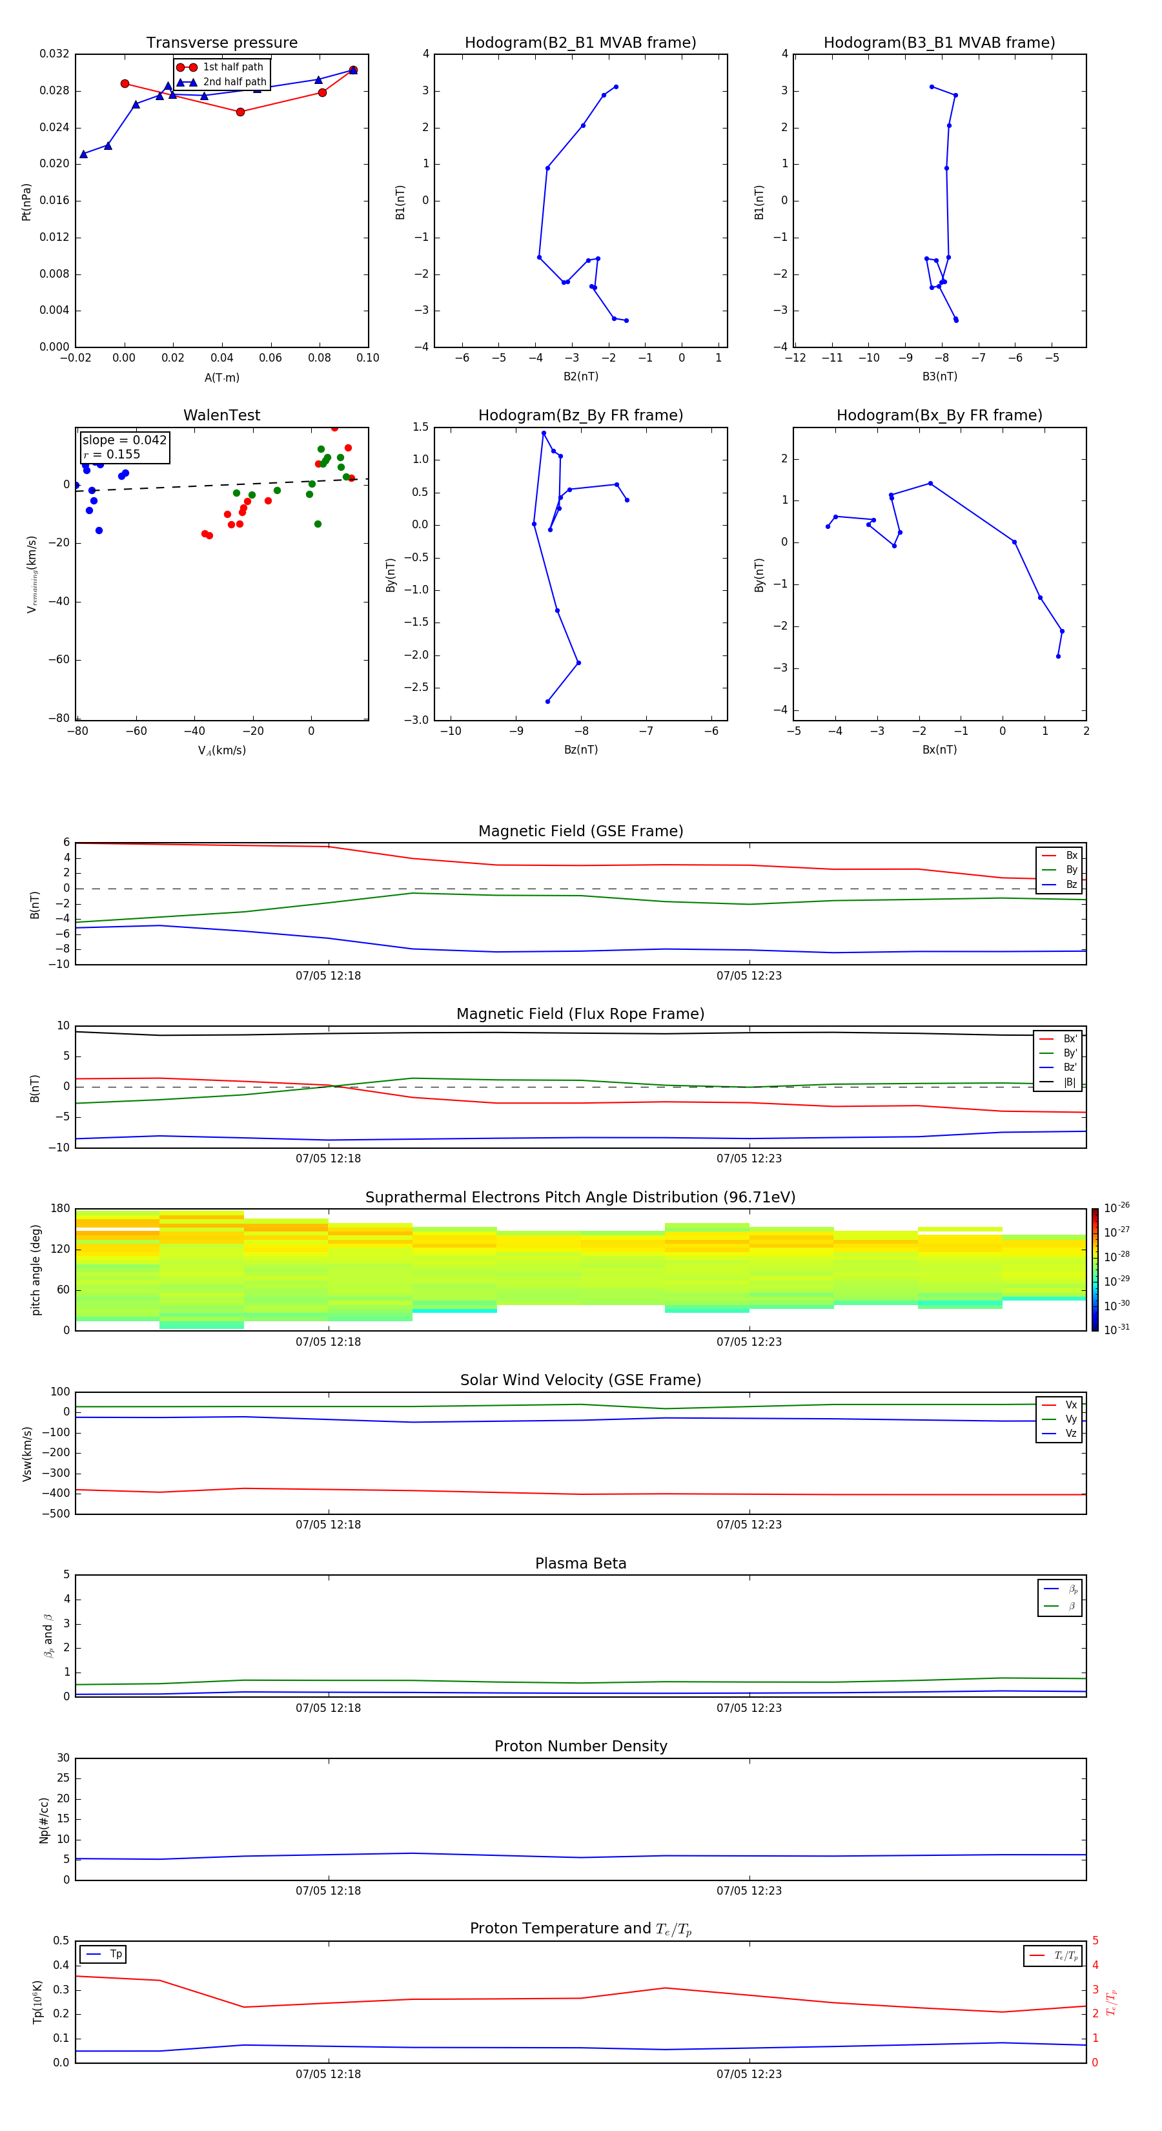The width and height of the screenshot is (1162, 2131).
Task: Click "07/05 12:18" tick in GSE field panel
Action: pos(329,976)
